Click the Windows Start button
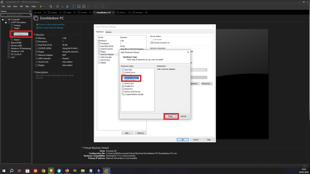Viewport: 310px width, 174px height. (x=4, y=171)
